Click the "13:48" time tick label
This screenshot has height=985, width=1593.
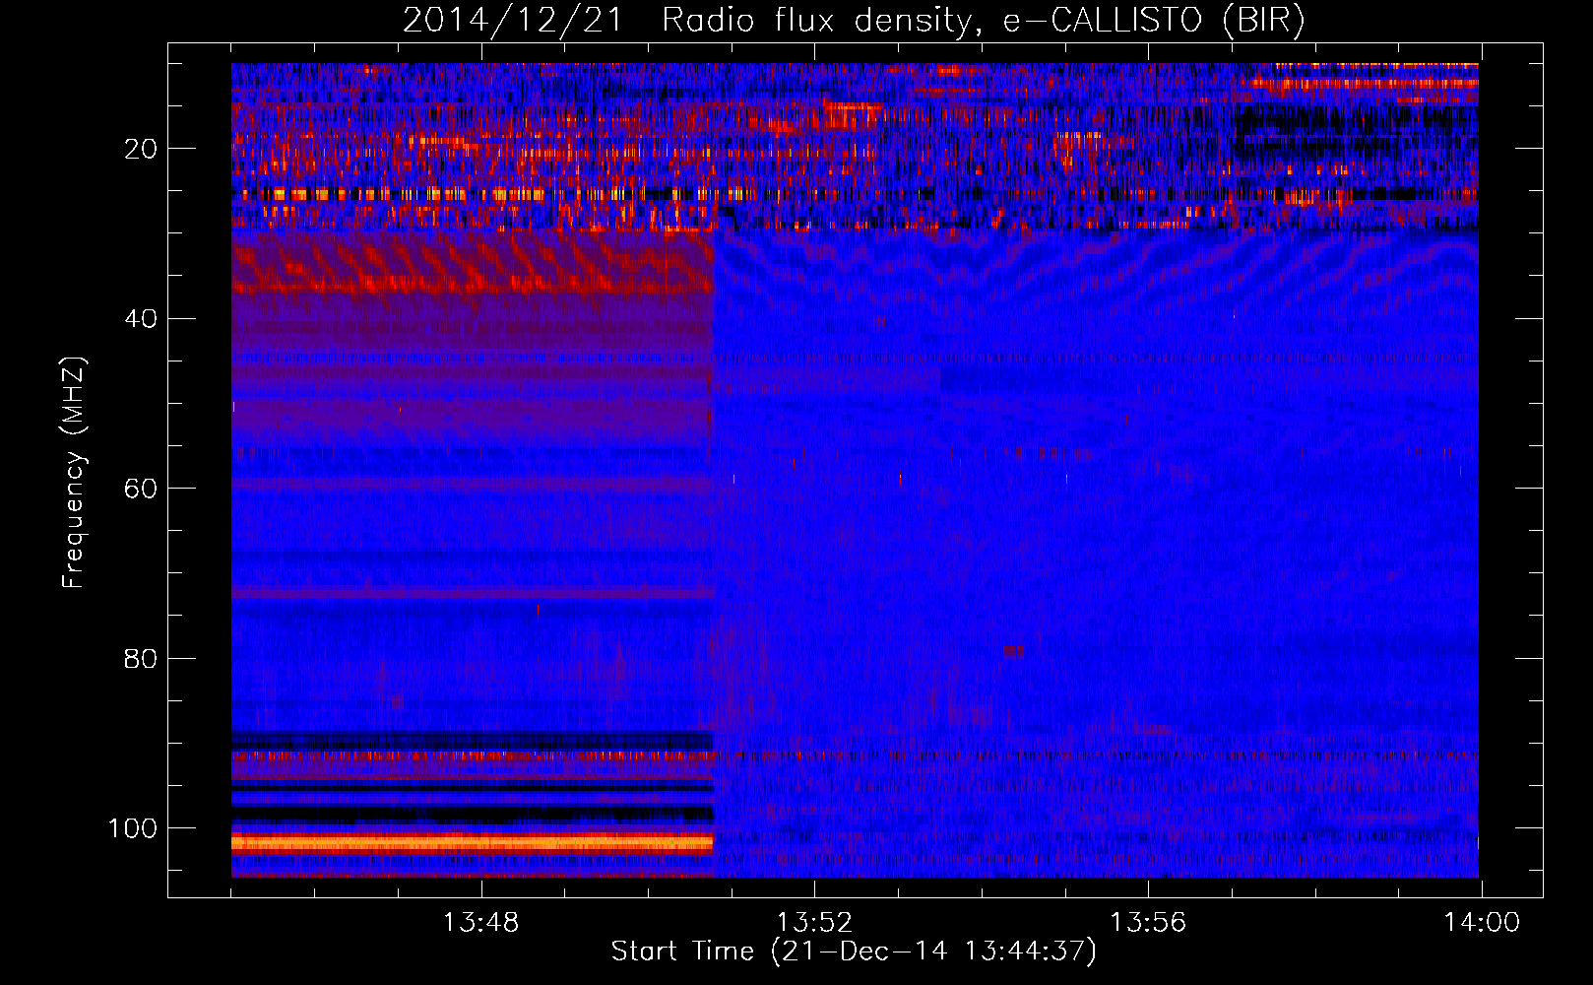click(x=480, y=923)
